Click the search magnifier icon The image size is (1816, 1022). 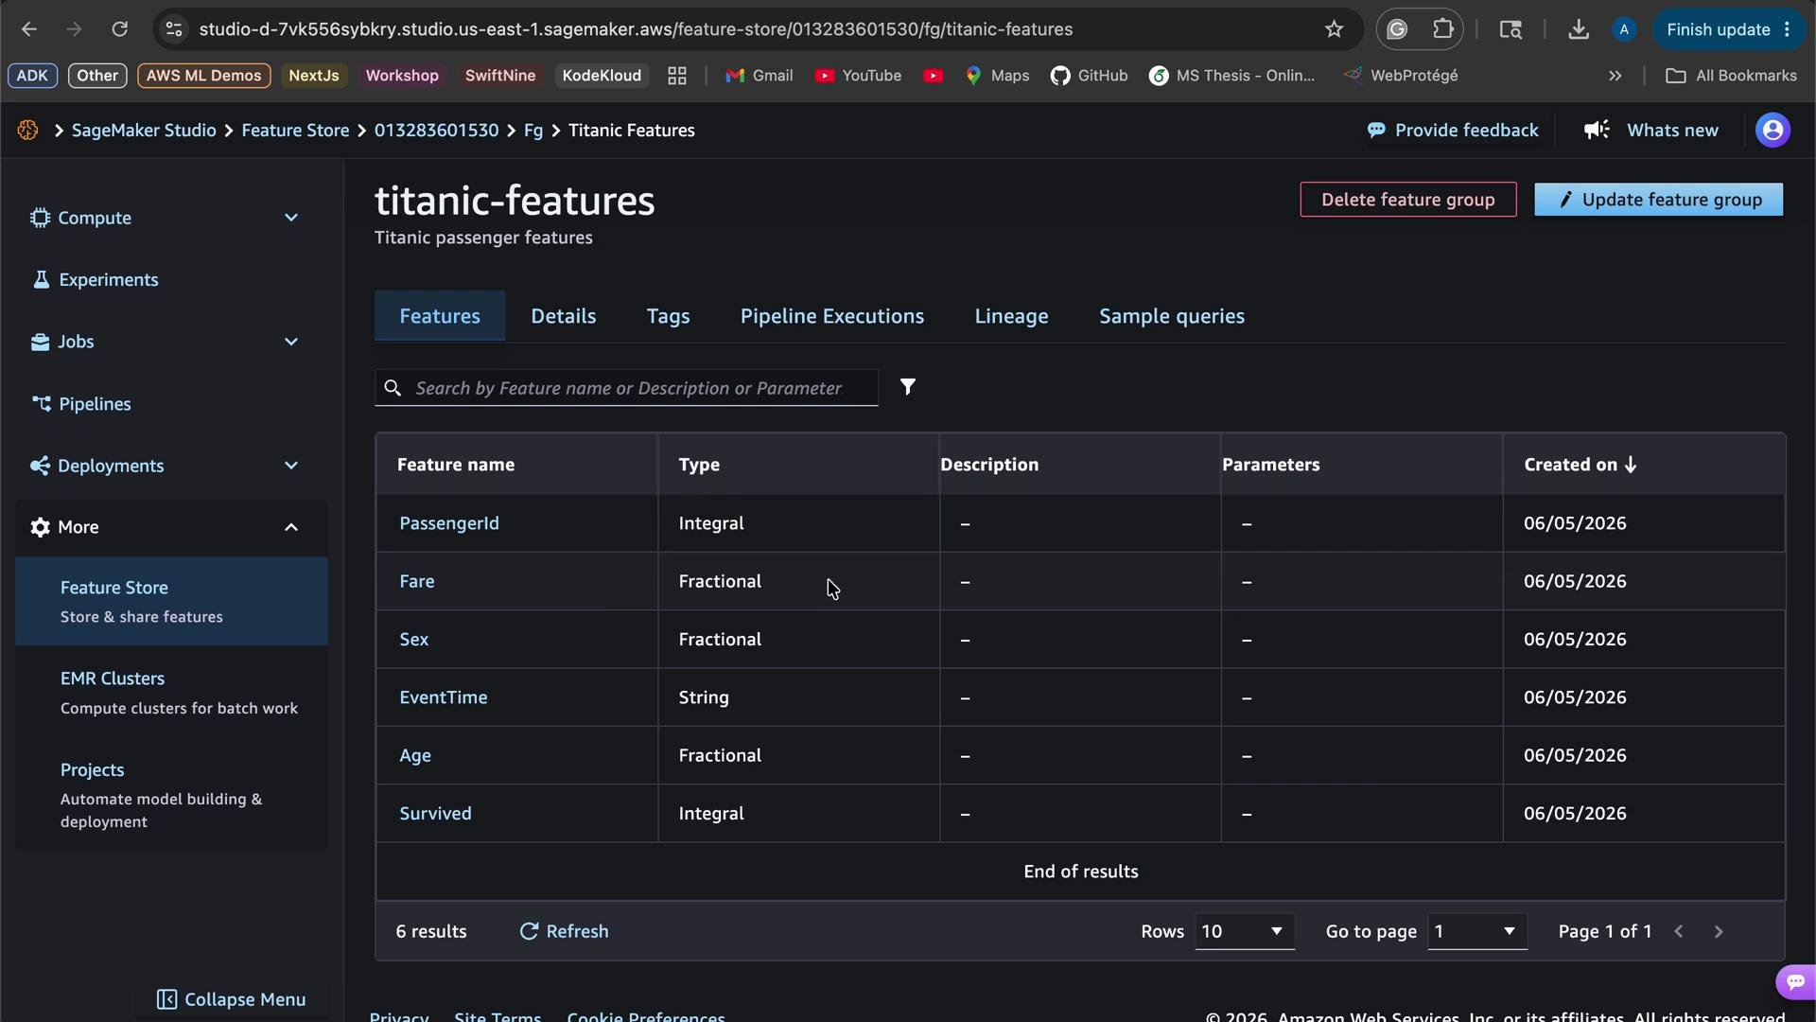pos(393,388)
